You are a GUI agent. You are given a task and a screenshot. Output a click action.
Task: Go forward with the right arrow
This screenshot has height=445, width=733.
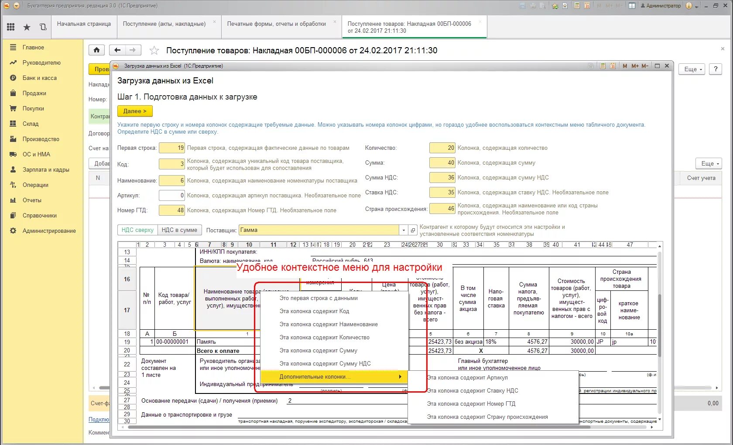pos(133,50)
